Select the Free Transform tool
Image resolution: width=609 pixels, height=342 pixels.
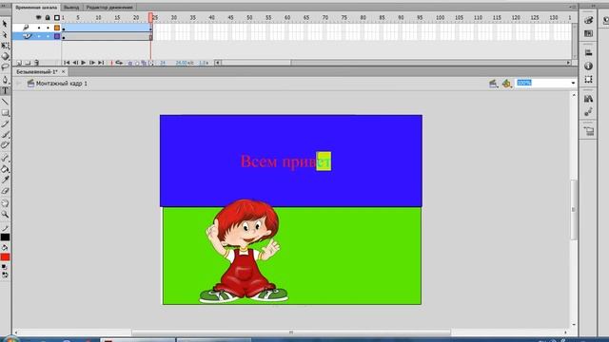5,46
